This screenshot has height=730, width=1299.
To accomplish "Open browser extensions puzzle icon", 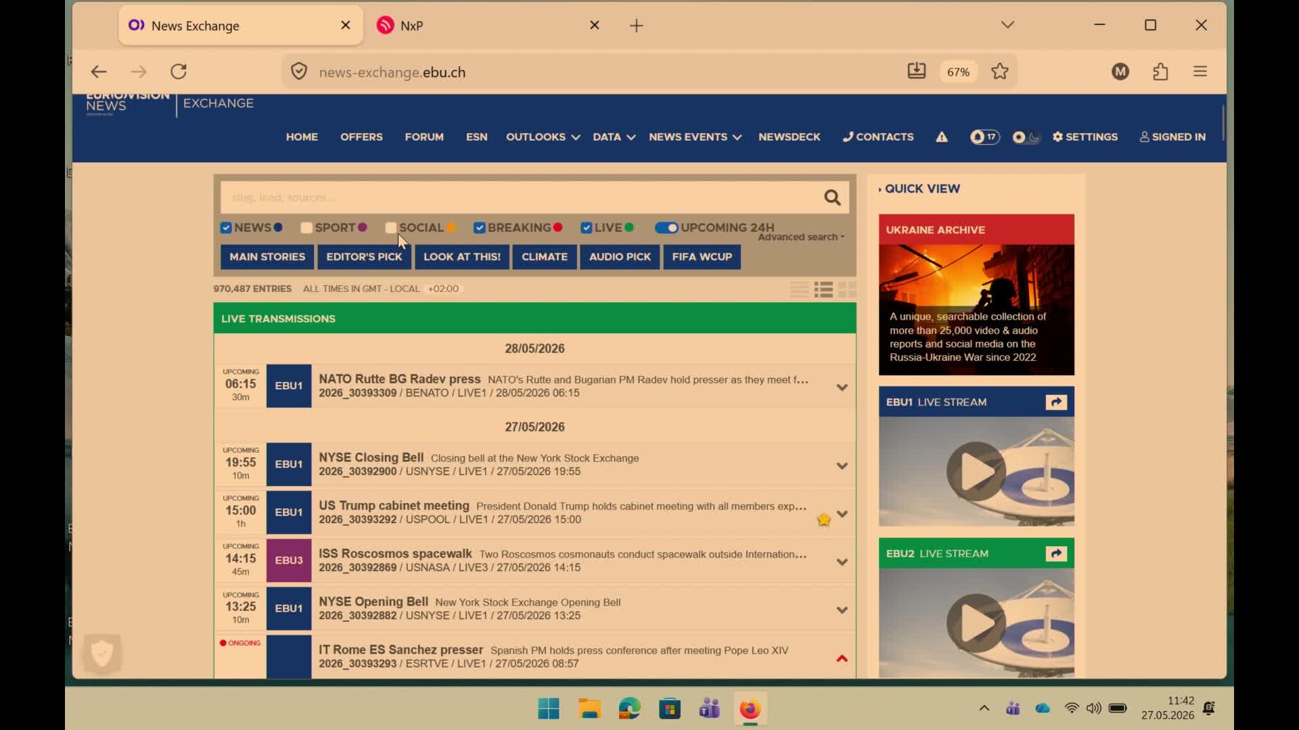I will coord(1161,71).
